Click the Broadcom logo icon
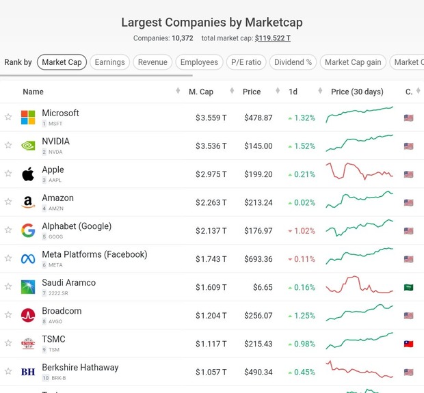 tap(28, 315)
